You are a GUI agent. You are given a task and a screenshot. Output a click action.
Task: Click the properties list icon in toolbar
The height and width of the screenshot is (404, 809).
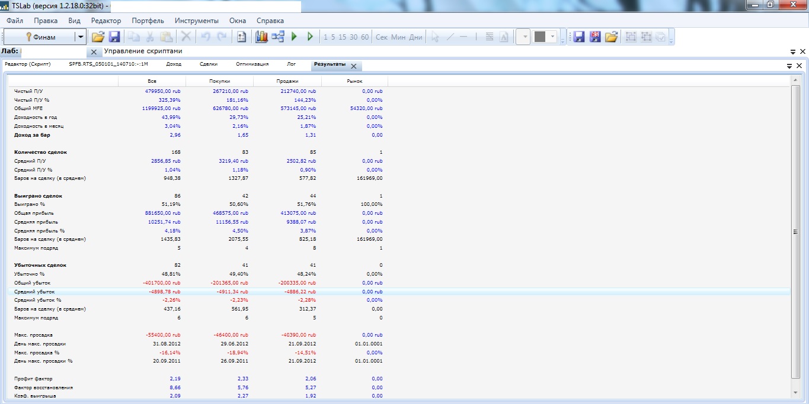pos(241,37)
